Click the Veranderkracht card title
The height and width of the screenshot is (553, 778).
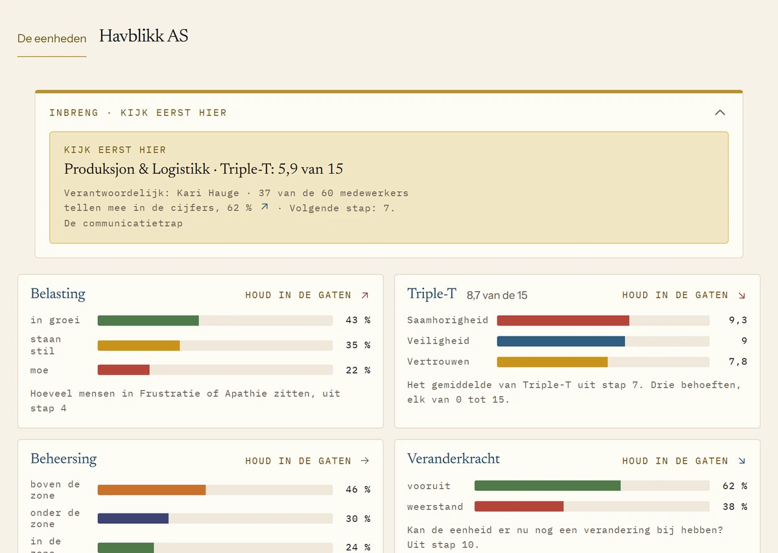(x=454, y=459)
